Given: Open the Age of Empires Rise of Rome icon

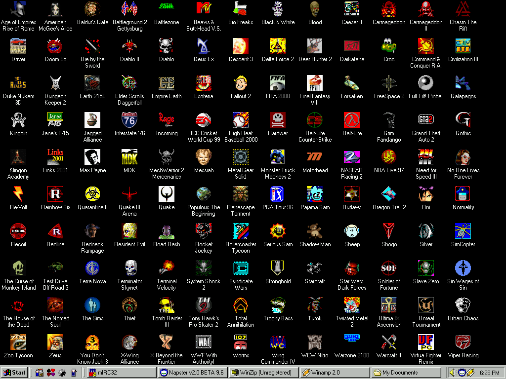Looking at the screenshot, I should (x=18, y=9).
